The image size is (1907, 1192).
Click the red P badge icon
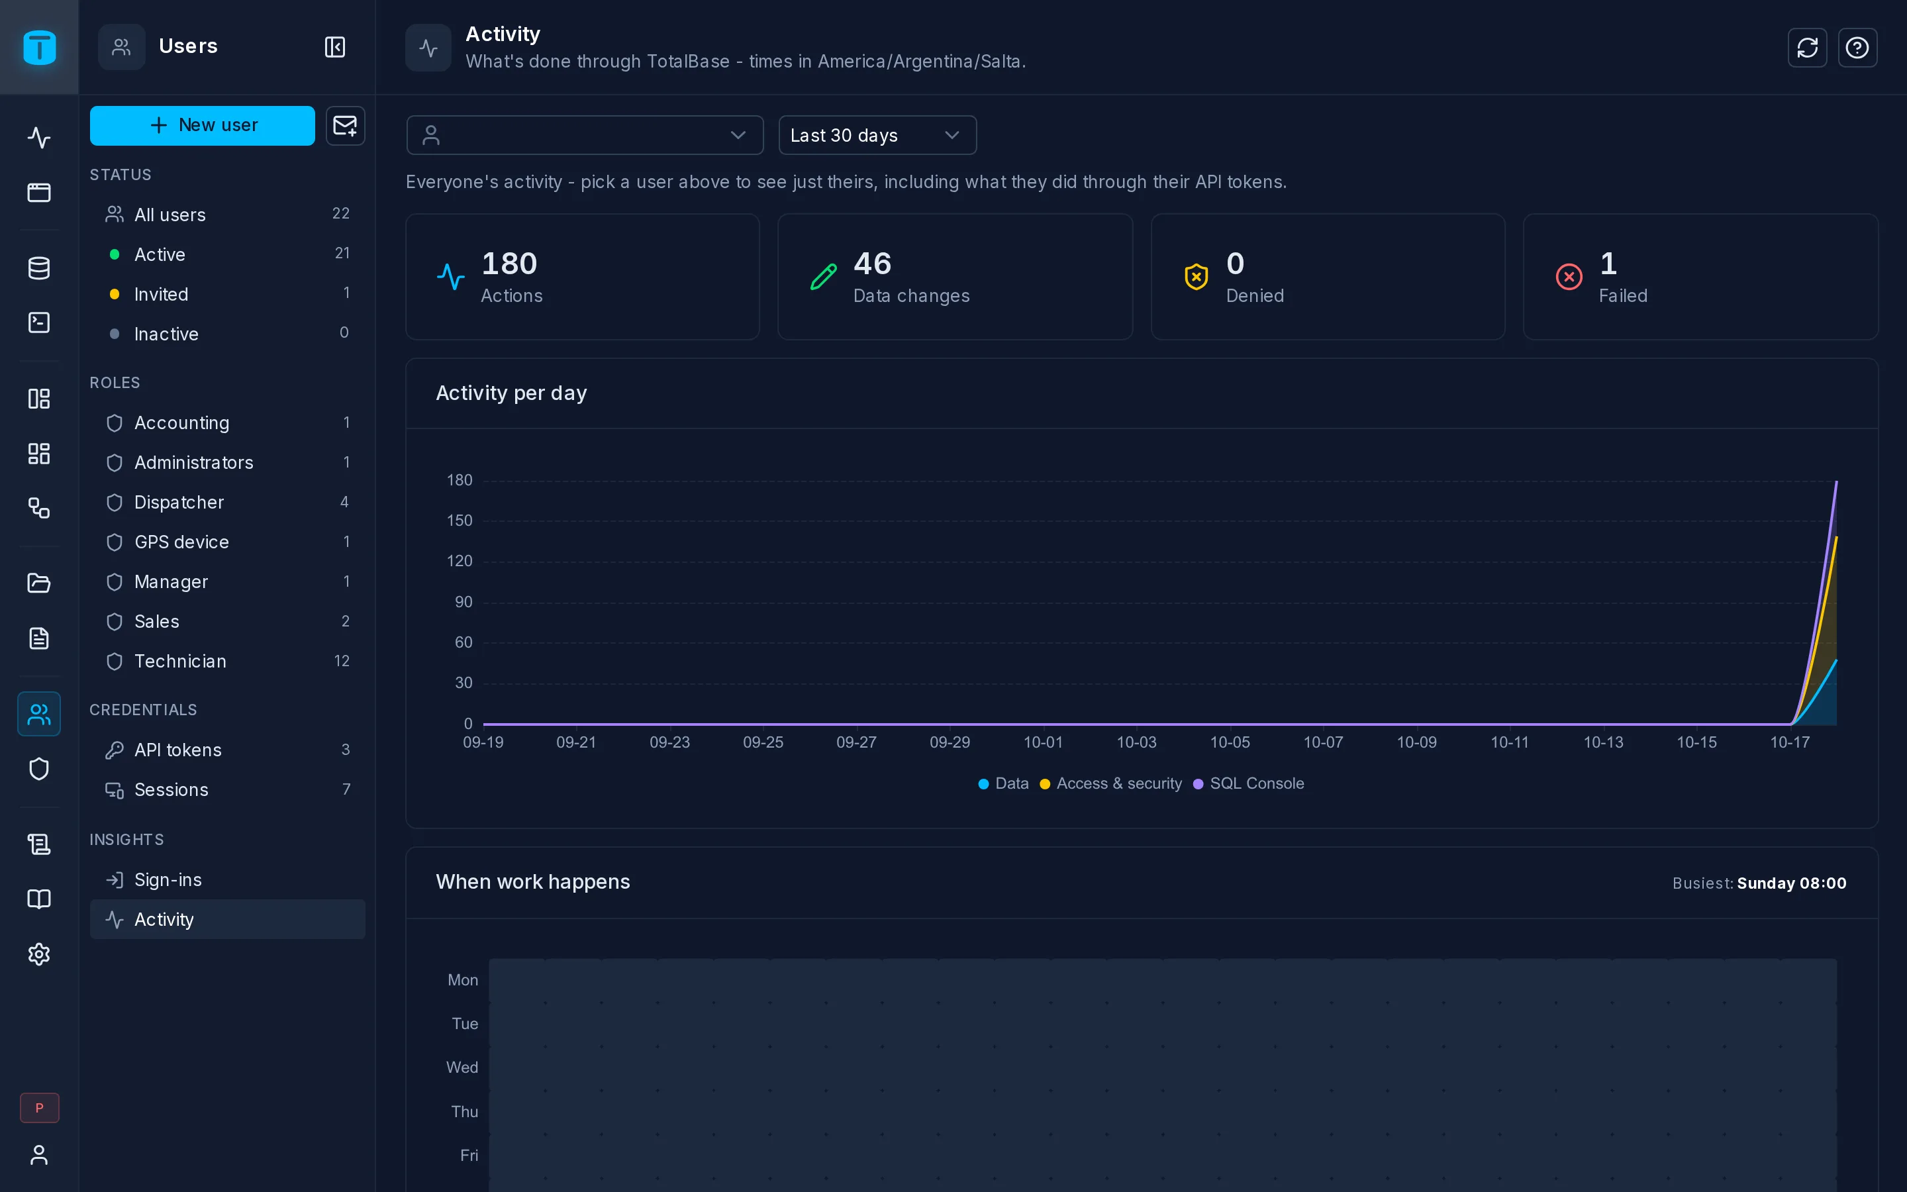pos(40,1108)
